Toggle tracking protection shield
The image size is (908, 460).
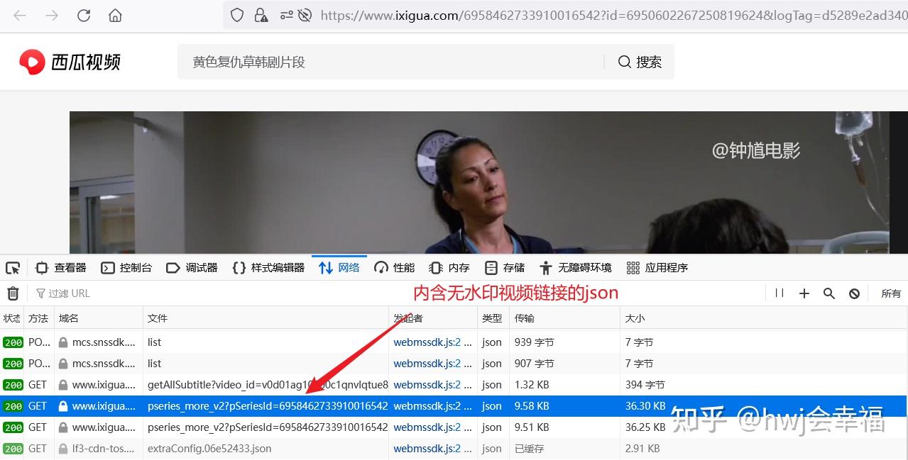(236, 15)
